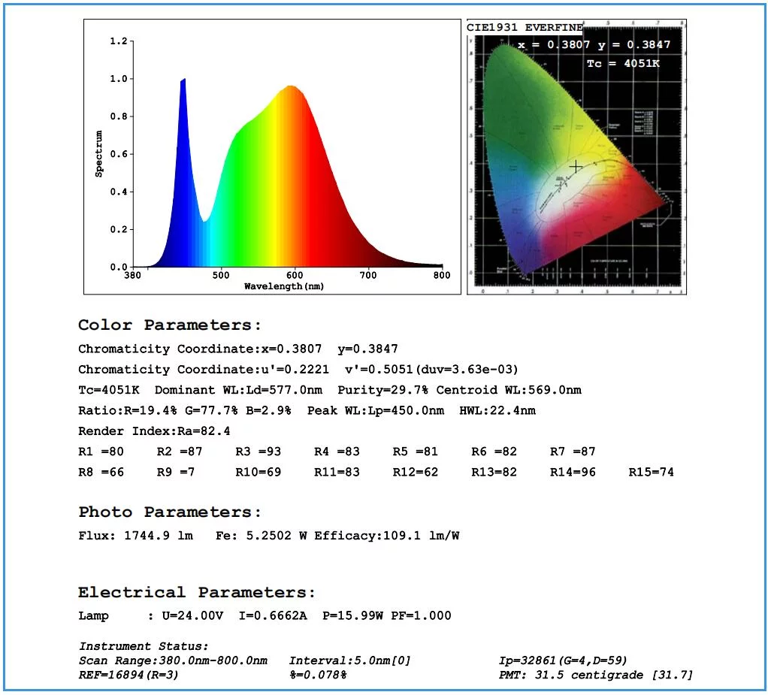The height and width of the screenshot is (695, 768).
Task: Click the Scan Range 380.0nm-800.0nm field
Action: 173,660
